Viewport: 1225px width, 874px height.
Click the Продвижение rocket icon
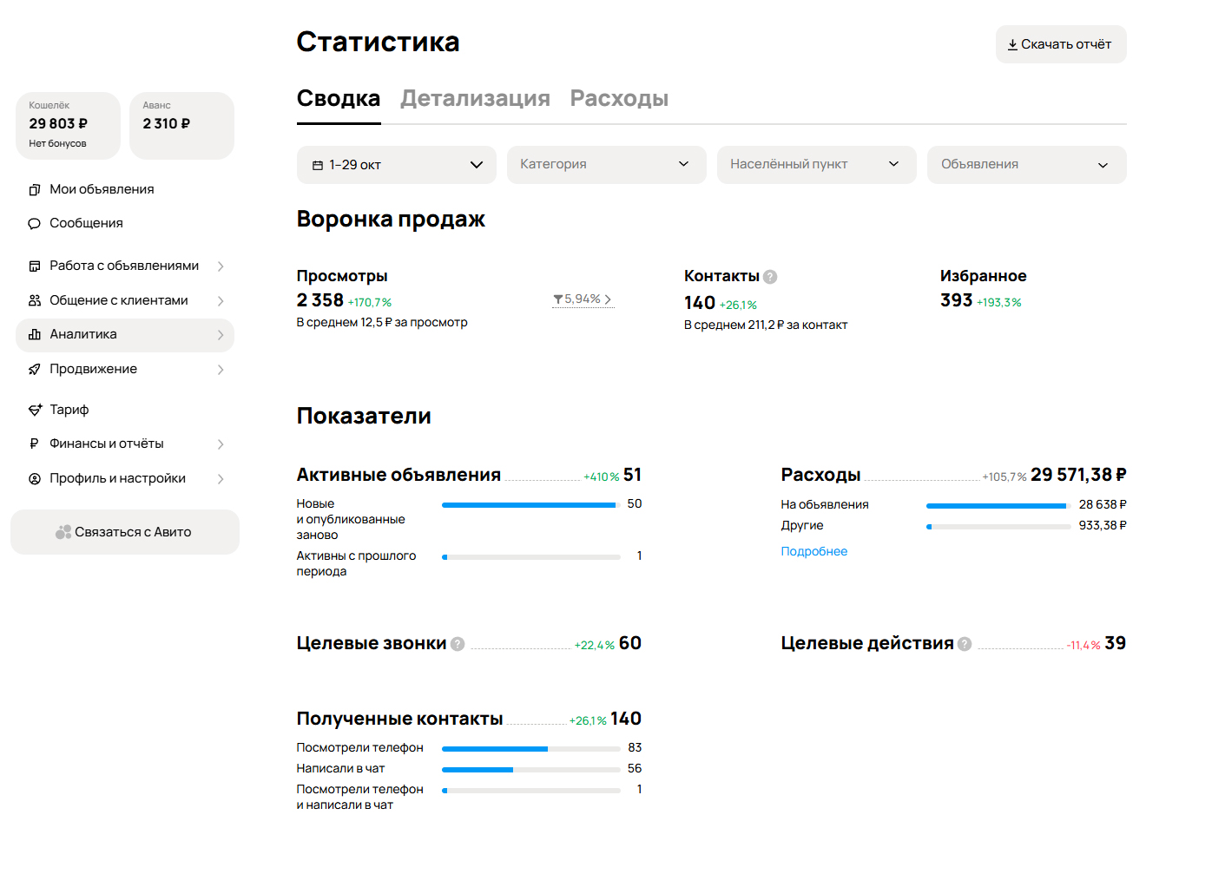click(35, 369)
